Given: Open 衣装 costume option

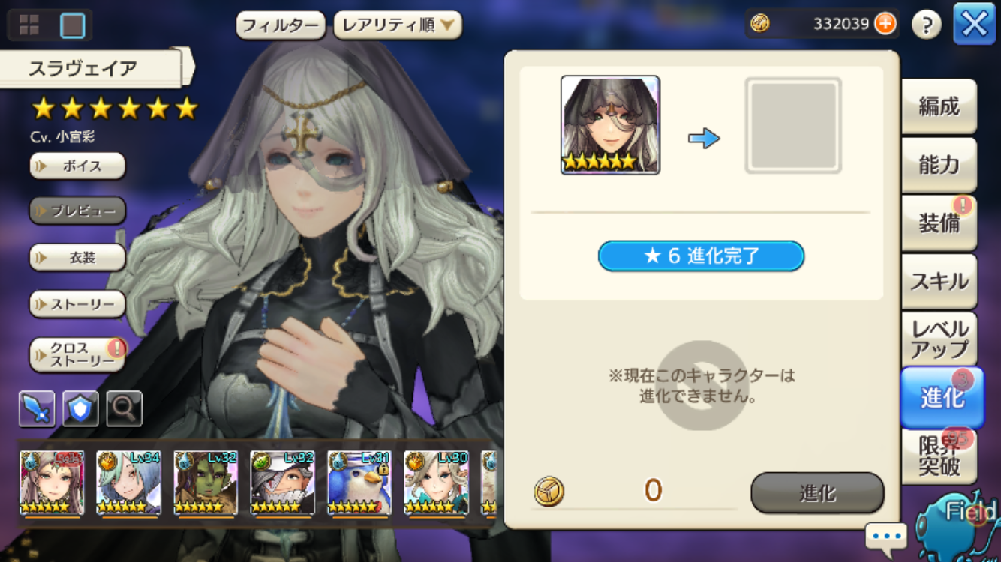Looking at the screenshot, I should [x=77, y=258].
